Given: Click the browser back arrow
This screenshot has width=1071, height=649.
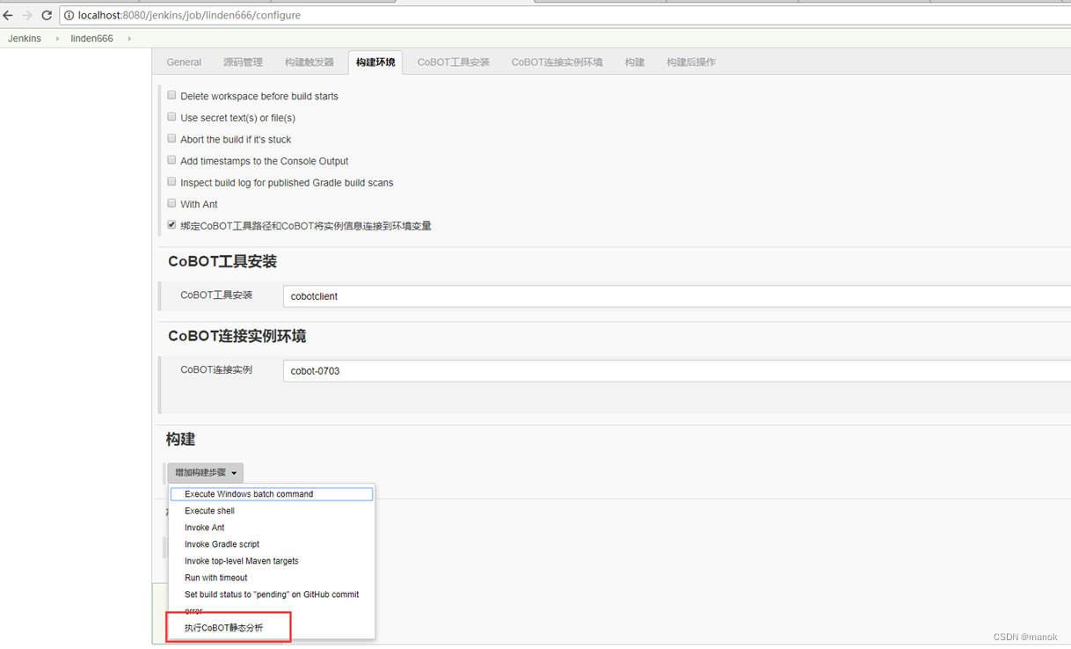Looking at the screenshot, I should pos(9,15).
